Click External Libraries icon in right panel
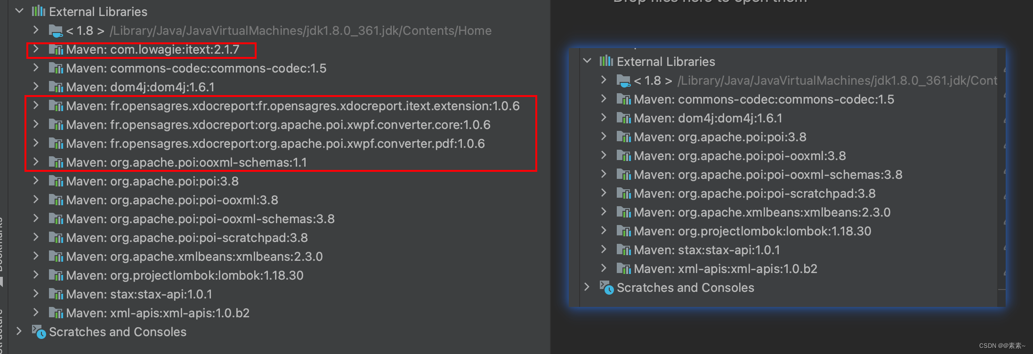 (x=606, y=61)
